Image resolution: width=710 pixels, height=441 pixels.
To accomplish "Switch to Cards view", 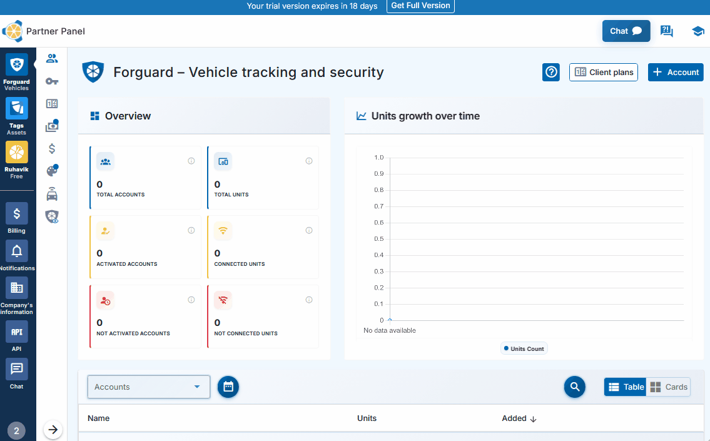I will 668,387.
